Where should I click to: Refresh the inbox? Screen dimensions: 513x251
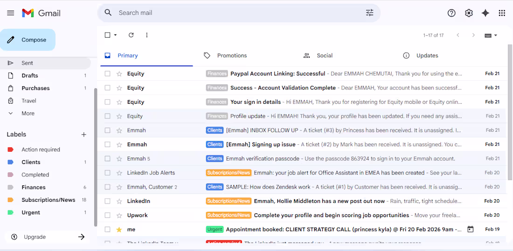pos(131,35)
